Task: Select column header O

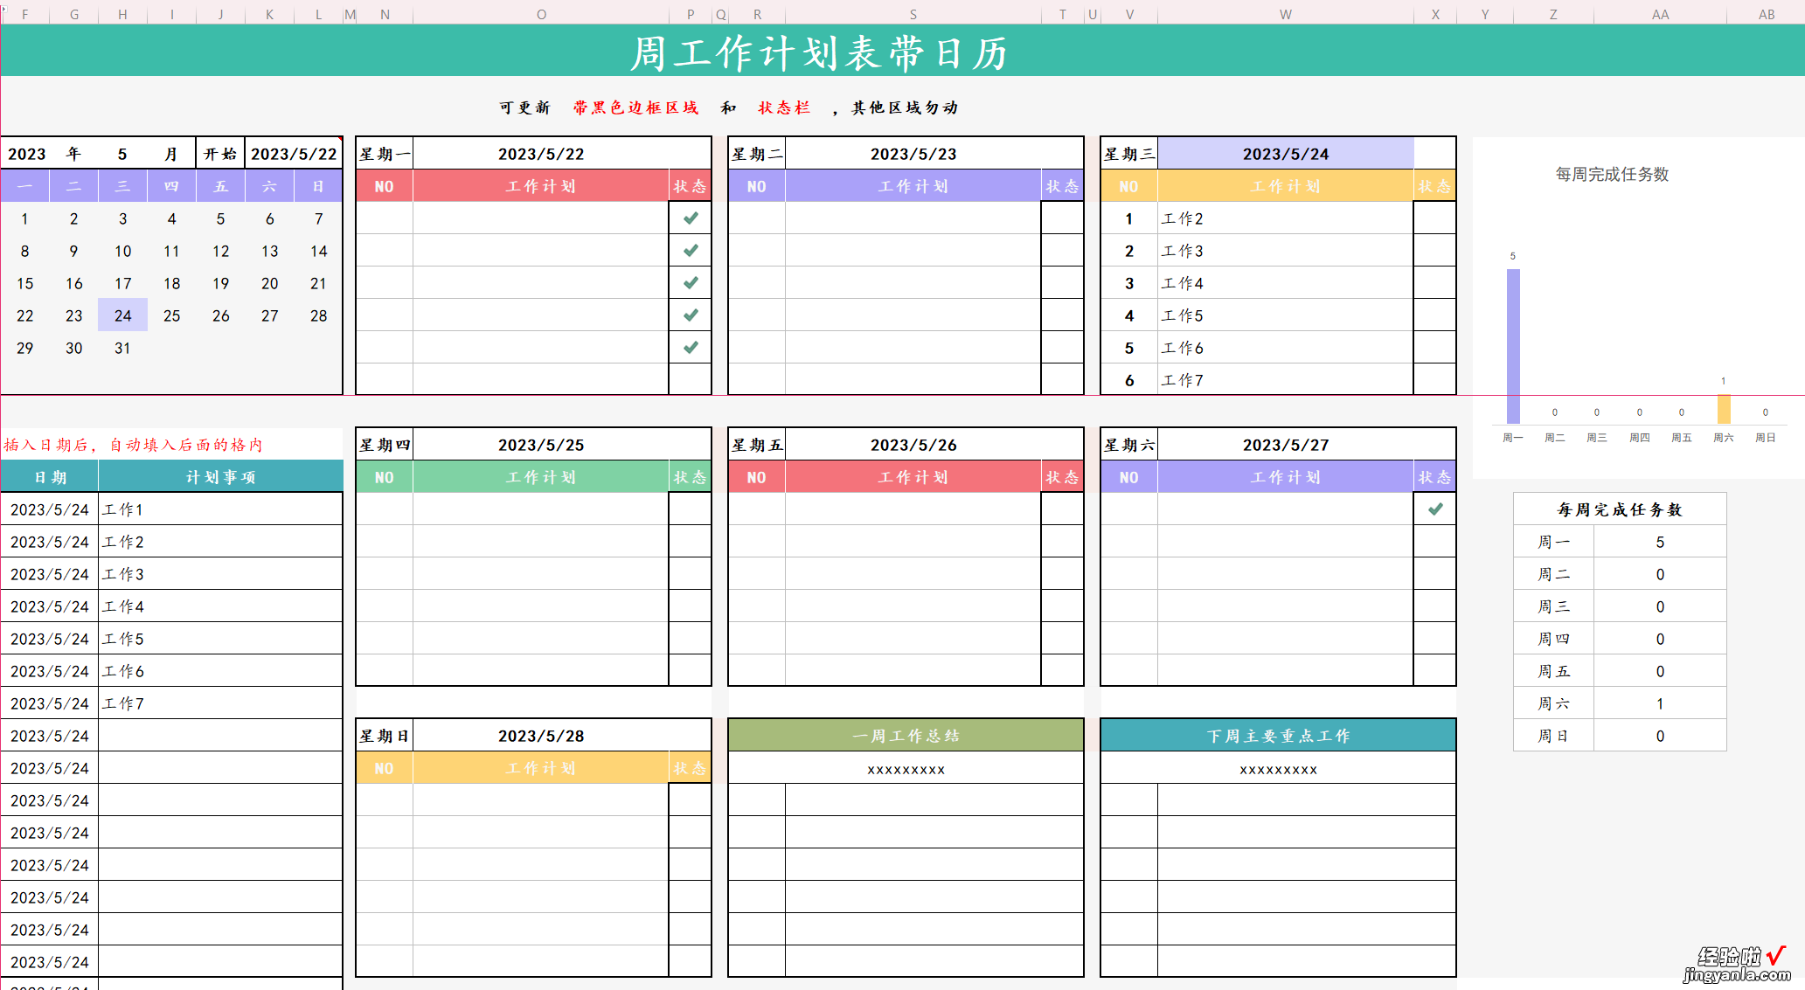Action: [x=541, y=14]
